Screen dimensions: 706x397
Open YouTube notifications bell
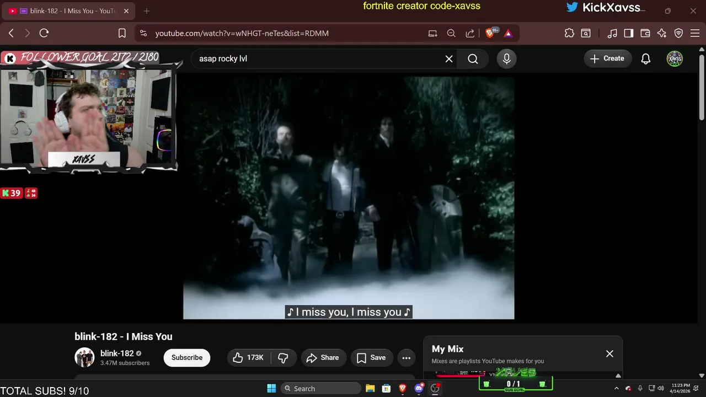point(646,58)
